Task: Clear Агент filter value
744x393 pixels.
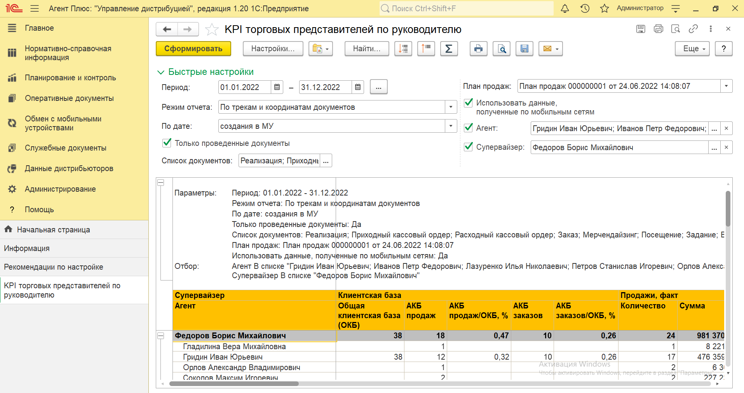Action: [727, 128]
